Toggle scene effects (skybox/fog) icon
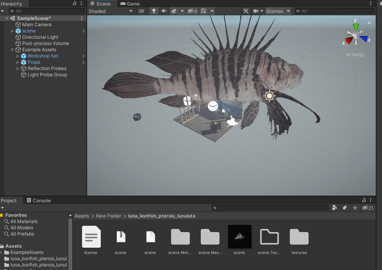 [173, 11]
